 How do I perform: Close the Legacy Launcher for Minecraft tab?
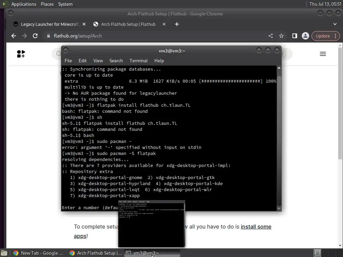click(84, 24)
